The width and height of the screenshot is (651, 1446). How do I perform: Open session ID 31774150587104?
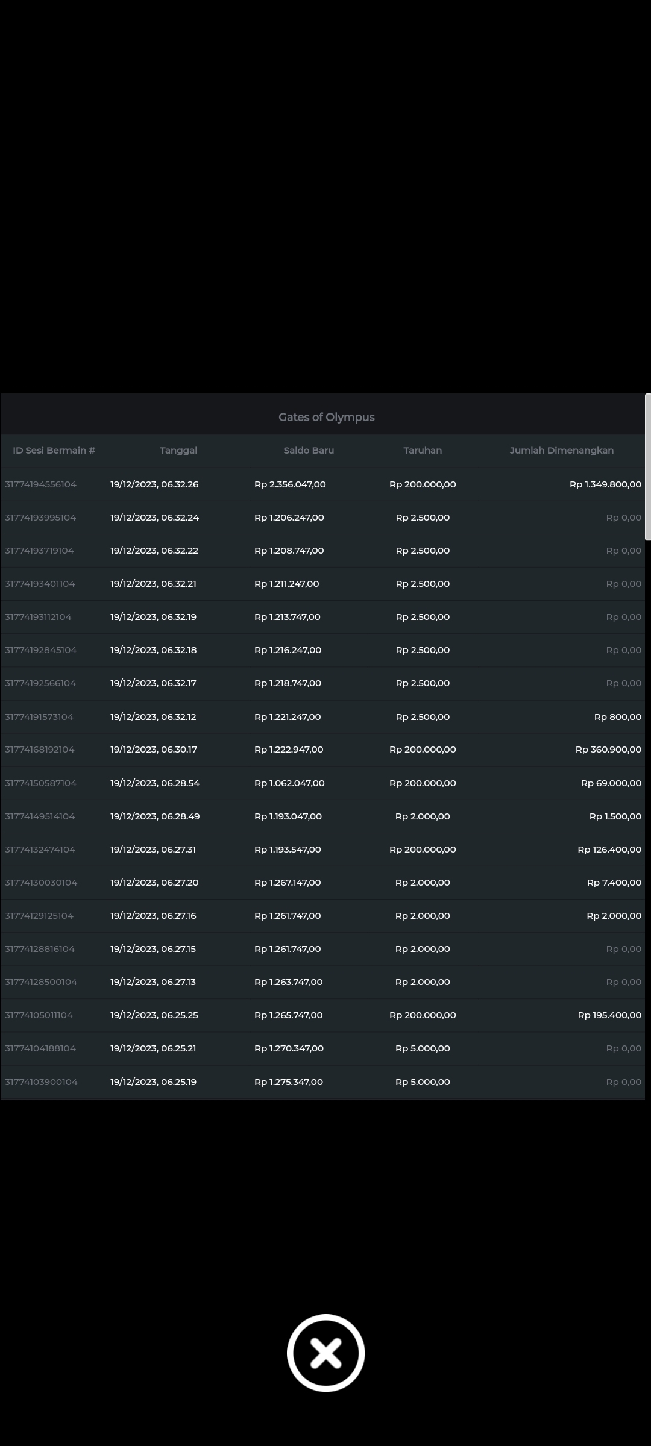(41, 783)
